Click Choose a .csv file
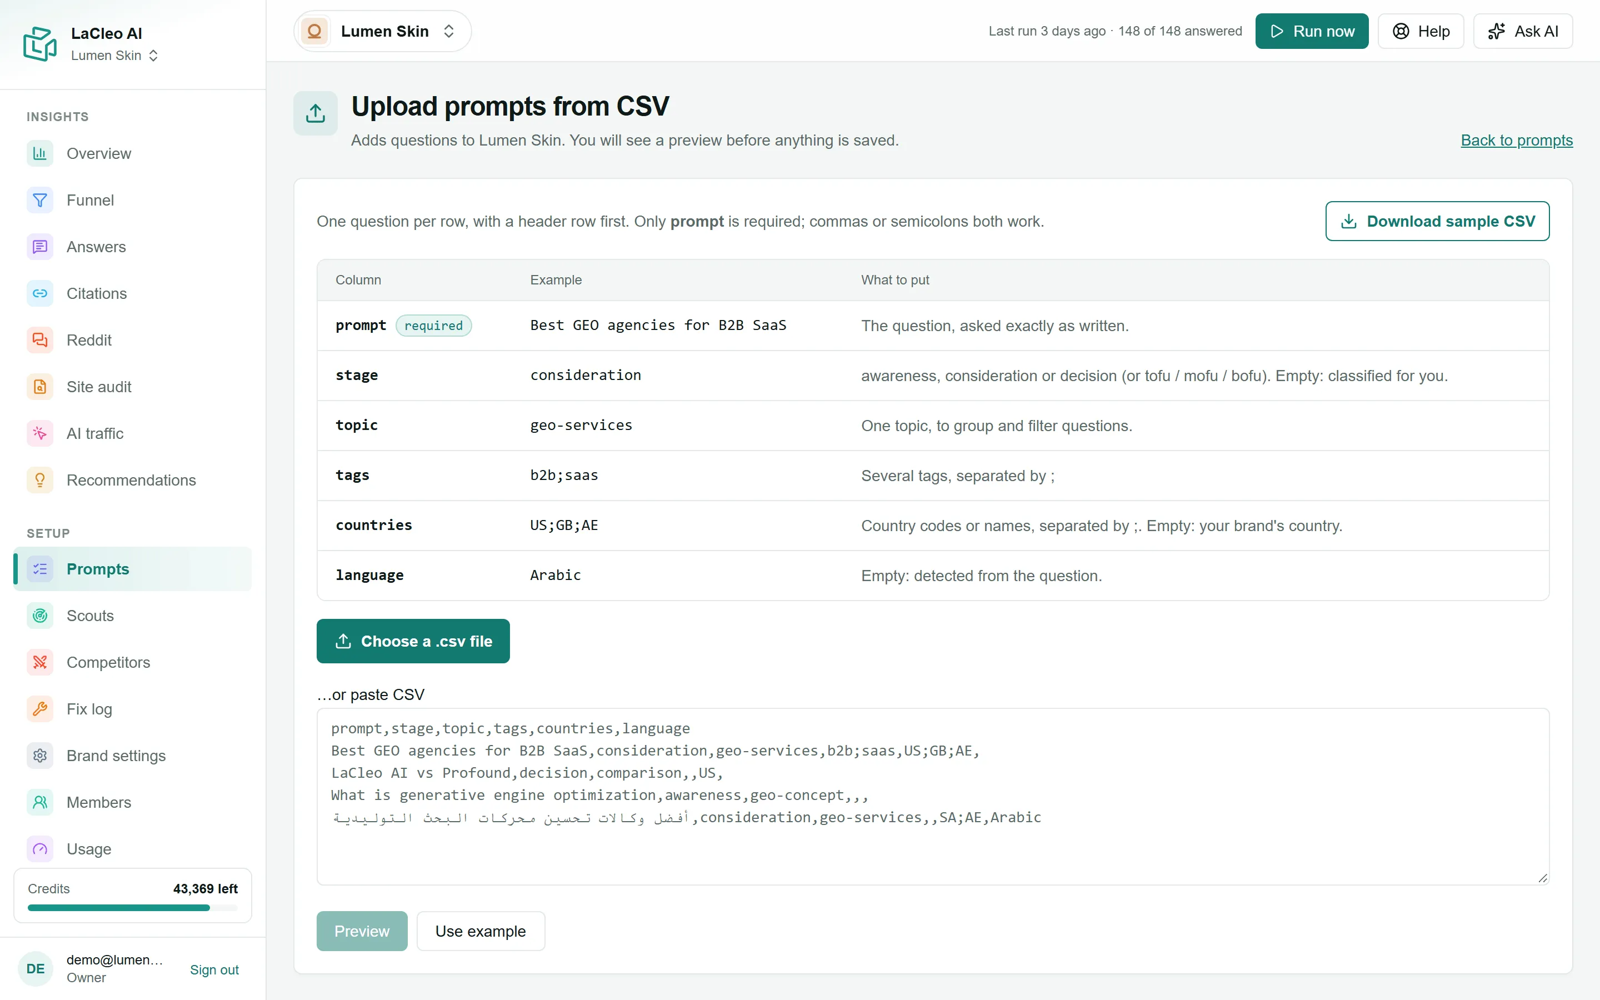 413,641
